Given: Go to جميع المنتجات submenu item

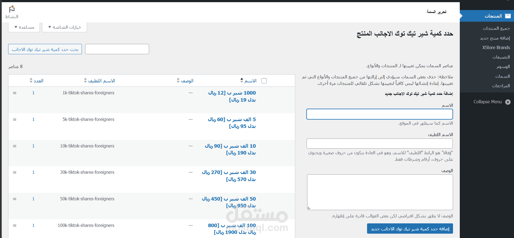Looking at the screenshot, I should pos(496,28).
